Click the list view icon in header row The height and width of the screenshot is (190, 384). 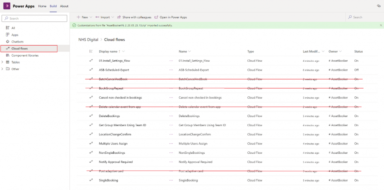pos(91,52)
